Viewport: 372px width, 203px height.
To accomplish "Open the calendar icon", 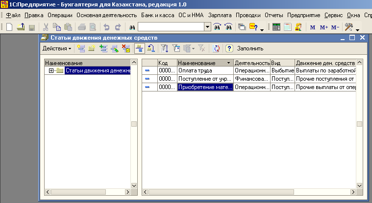I will tap(288, 27).
